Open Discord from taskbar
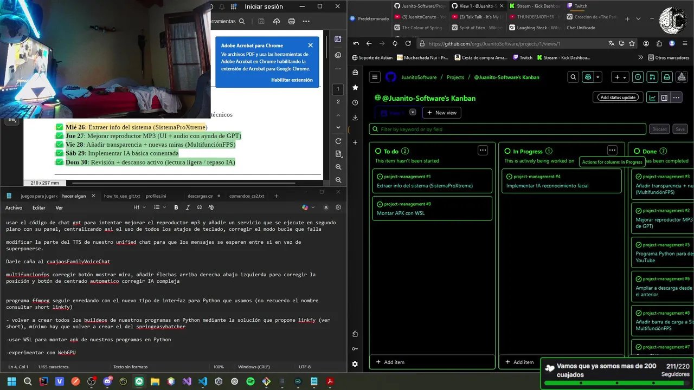The height and width of the screenshot is (390, 694). (107, 381)
